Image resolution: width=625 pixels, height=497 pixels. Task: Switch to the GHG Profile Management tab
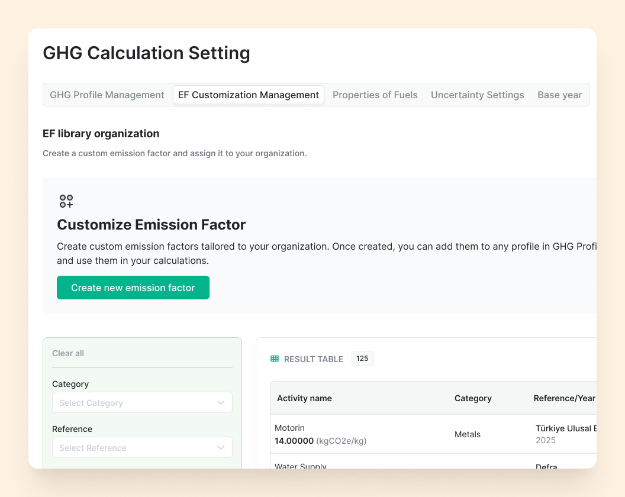coord(107,95)
